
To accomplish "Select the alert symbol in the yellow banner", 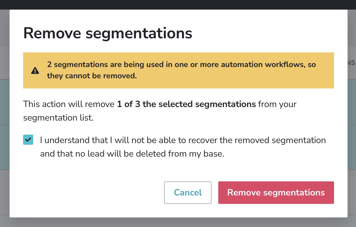I will (35, 70).
